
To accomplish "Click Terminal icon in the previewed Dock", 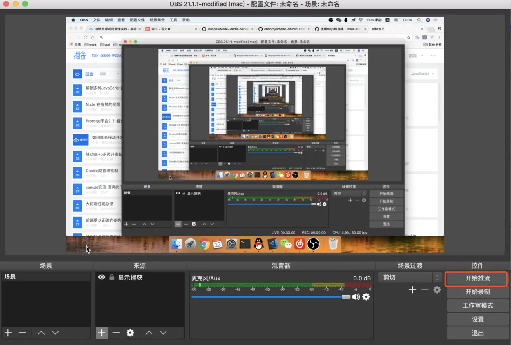I will (x=245, y=244).
